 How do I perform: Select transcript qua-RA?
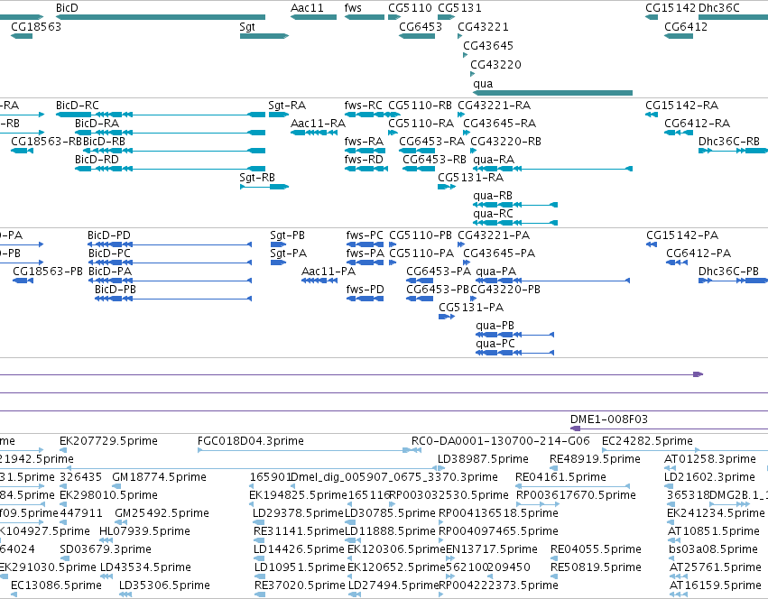552,169
